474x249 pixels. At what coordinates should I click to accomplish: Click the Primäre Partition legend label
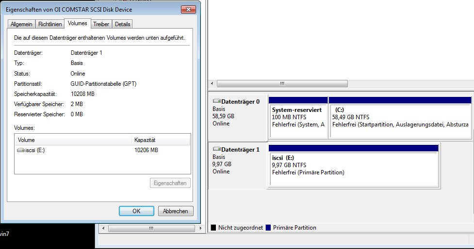click(295, 228)
